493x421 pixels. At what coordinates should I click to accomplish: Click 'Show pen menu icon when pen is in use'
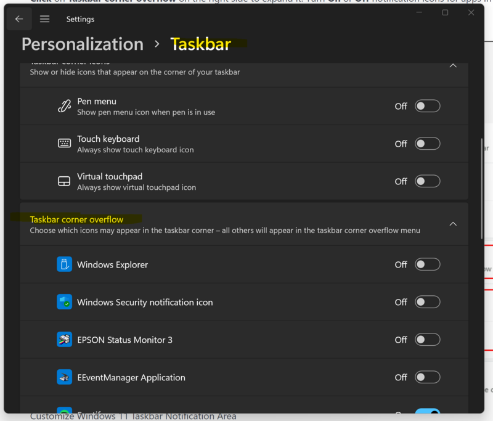coord(146,112)
